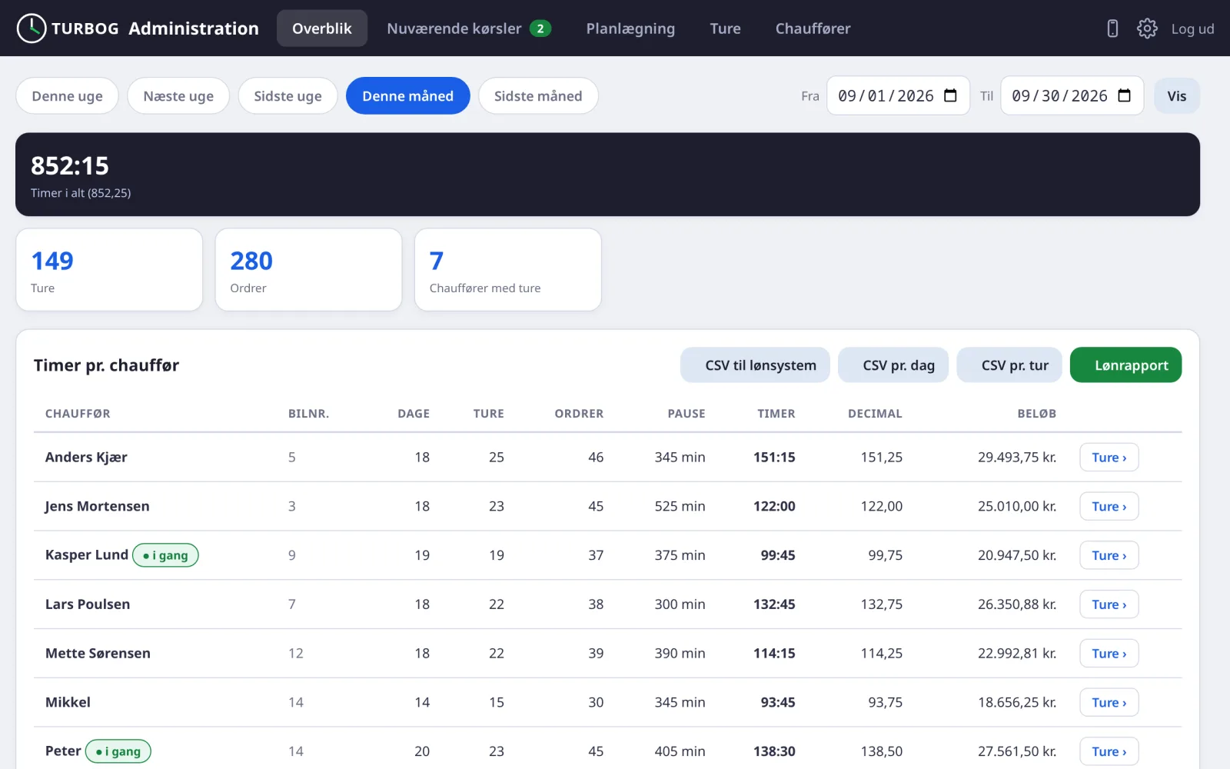Select the Denne uge filter

tap(67, 96)
